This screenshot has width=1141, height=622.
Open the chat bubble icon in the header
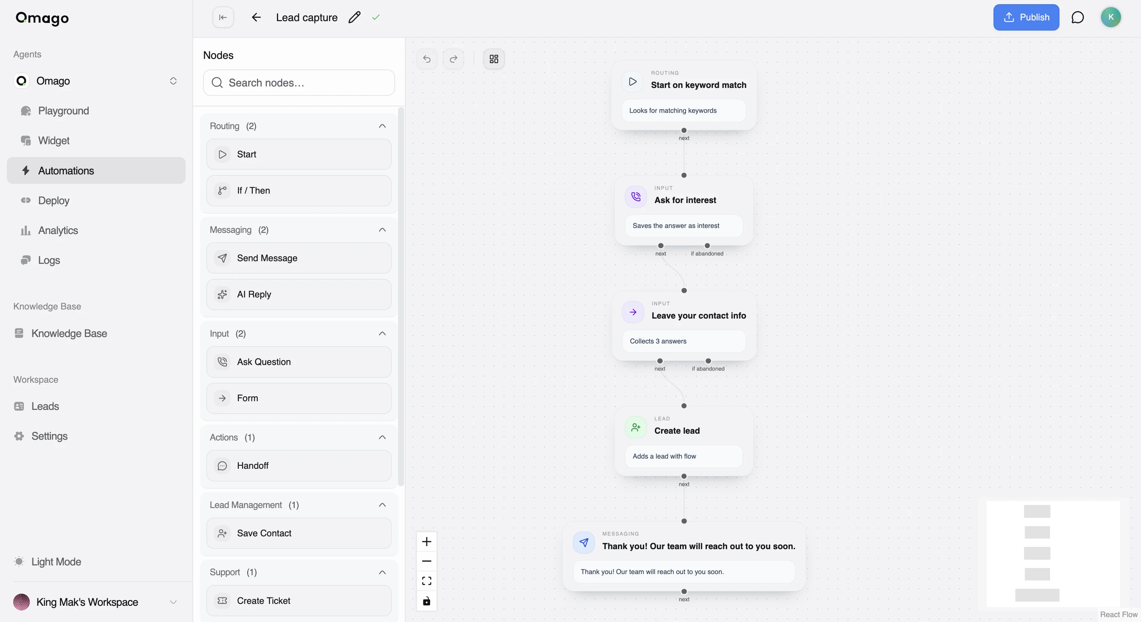[x=1077, y=17]
